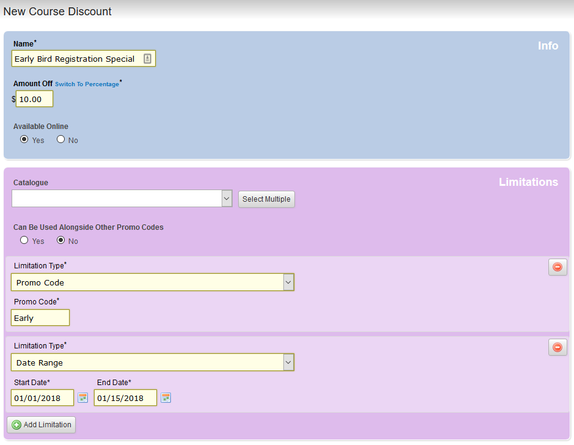Select No for Available Online
Image resolution: width=574 pixels, height=445 pixels.
click(60, 139)
